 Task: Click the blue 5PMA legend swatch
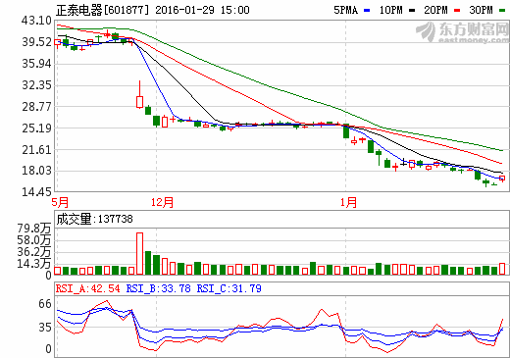(367, 11)
